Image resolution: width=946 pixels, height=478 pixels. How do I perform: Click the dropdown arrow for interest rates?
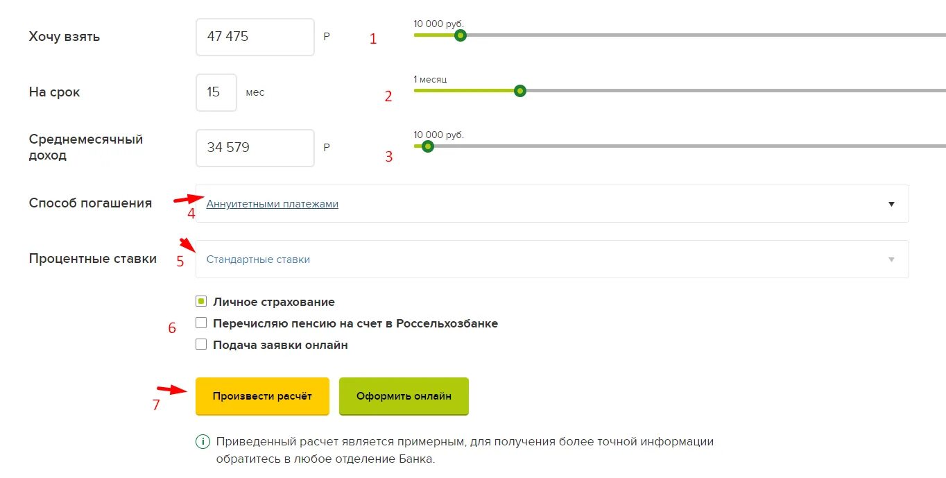(891, 259)
